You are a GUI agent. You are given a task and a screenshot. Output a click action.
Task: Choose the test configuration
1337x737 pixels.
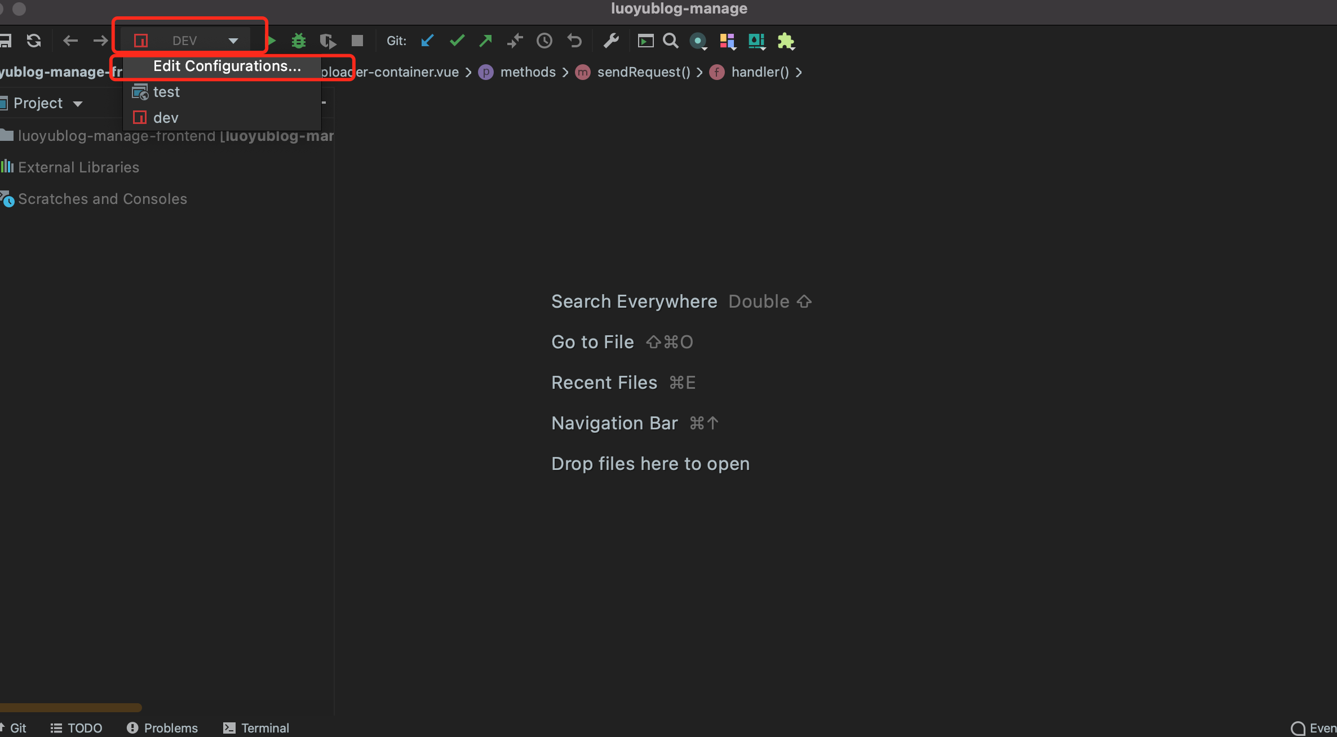click(166, 92)
